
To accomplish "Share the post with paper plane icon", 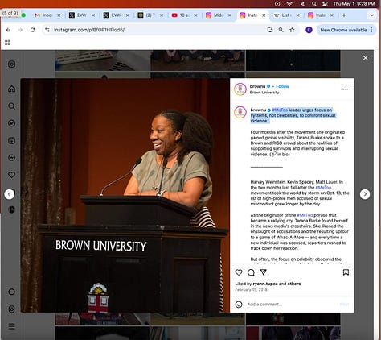I will click(264, 272).
